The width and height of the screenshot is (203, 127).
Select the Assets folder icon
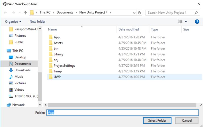[50, 43]
